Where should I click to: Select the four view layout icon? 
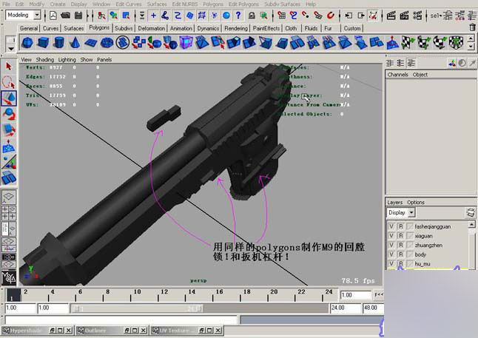(9, 213)
